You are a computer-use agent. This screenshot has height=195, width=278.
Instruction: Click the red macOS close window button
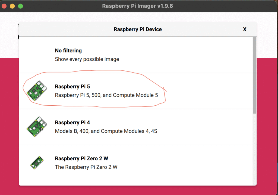tap(4, 6)
